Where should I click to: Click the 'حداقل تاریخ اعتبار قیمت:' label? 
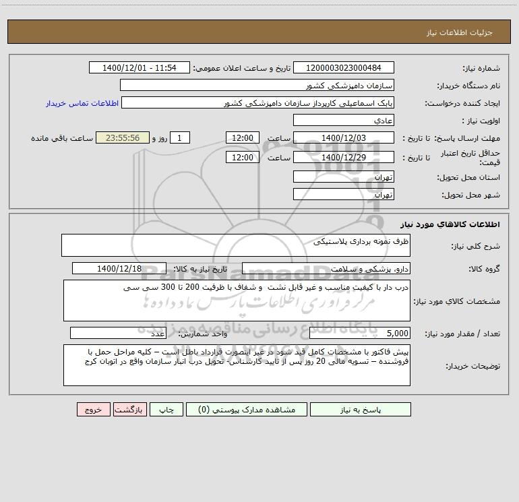470,158
